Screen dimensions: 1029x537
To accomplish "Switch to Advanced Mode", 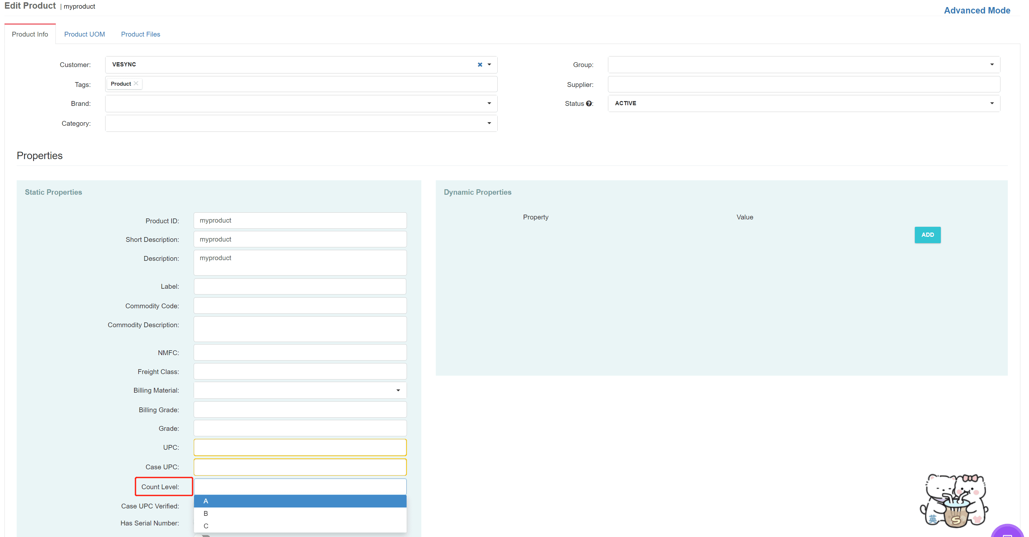I will (x=977, y=10).
